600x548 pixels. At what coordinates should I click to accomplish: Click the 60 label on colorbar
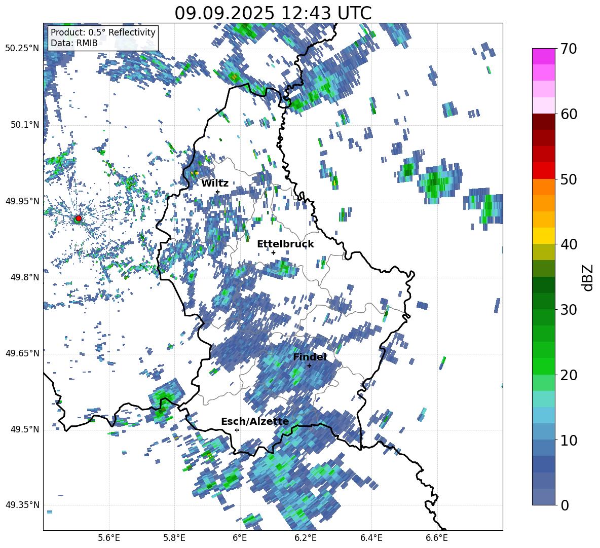point(569,114)
